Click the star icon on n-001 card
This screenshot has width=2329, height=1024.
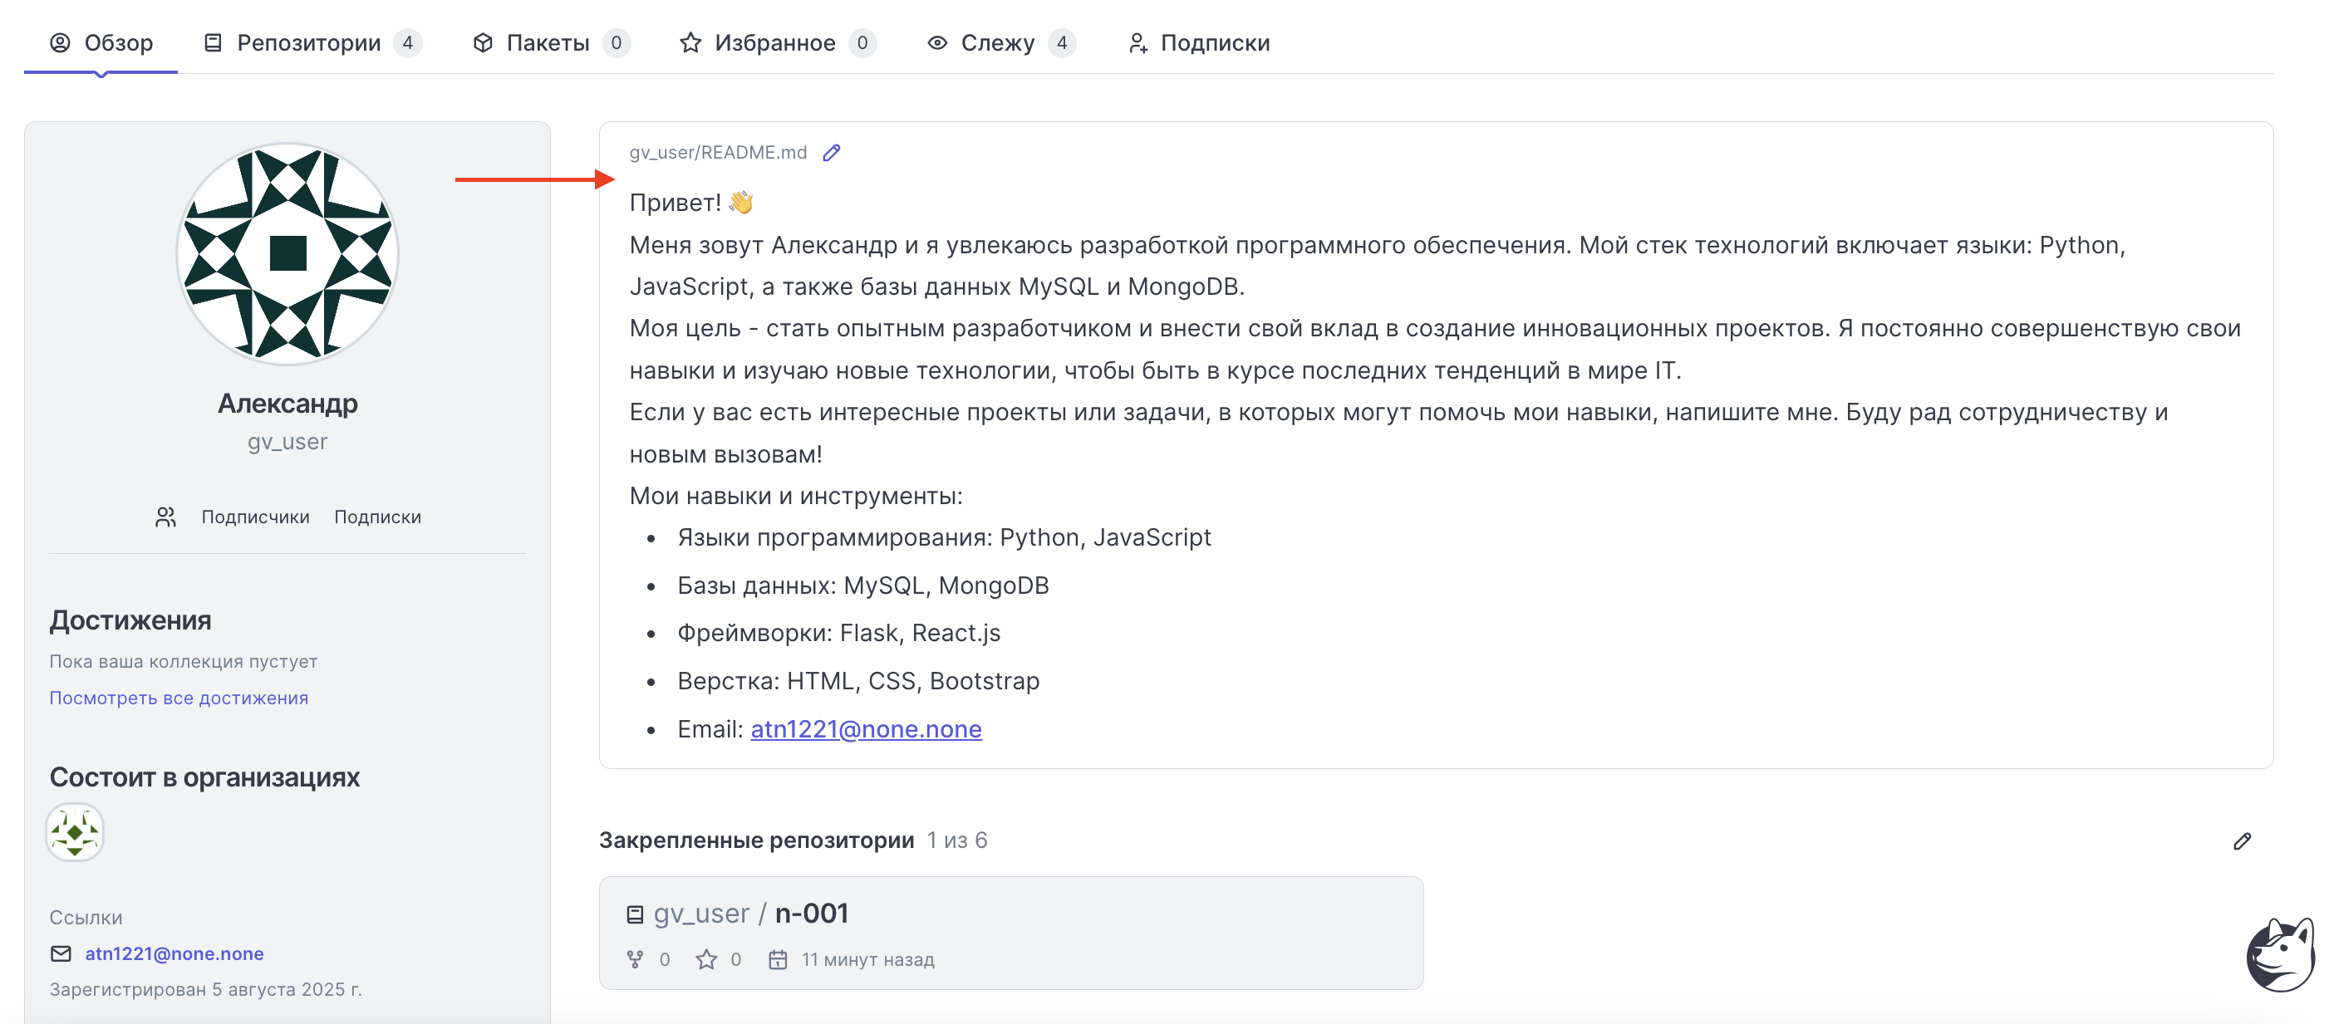706,959
